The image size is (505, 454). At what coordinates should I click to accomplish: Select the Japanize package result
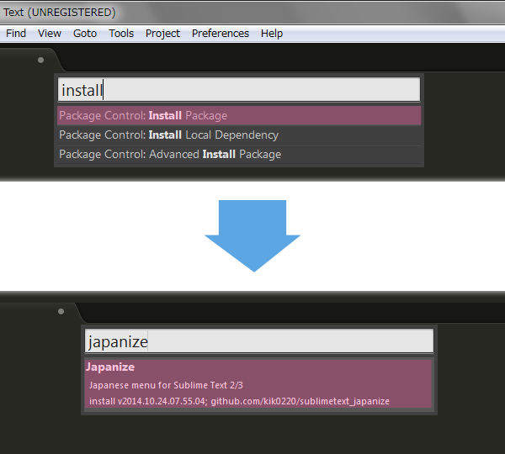point(258,384)
